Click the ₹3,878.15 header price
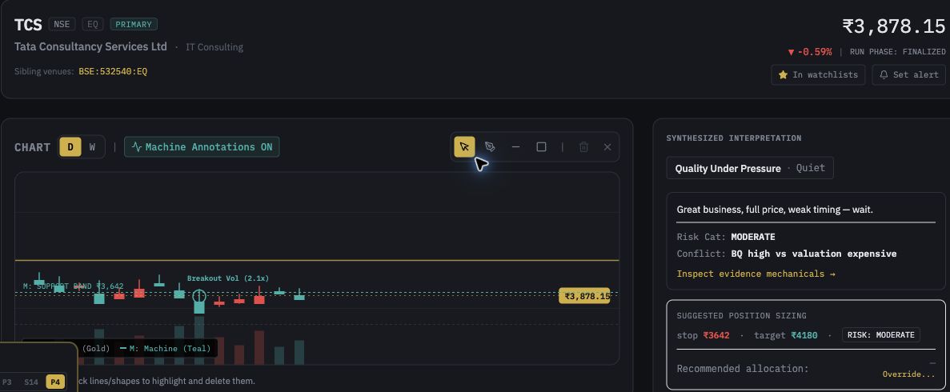Screen dimensions: 950x392 [894, 26]
